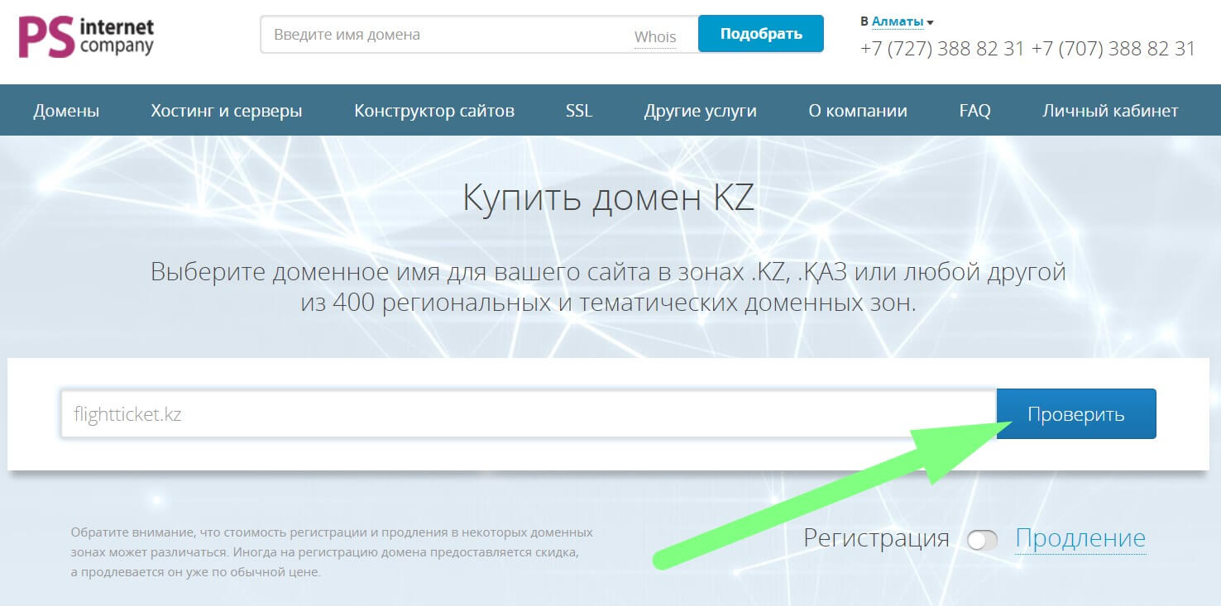
Task: Click the Введите имя домена search box
Action: [414, 34]
